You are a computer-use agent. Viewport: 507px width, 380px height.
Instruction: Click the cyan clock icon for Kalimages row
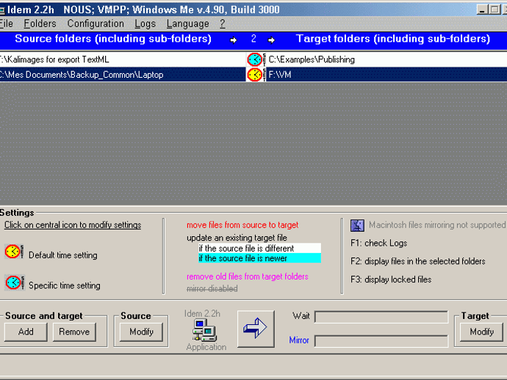(256, 59)
